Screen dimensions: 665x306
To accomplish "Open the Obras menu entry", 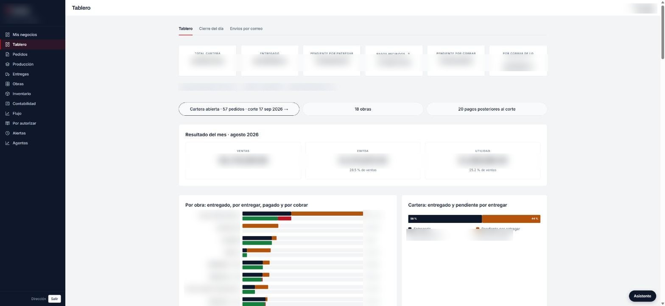I will pos(33,84).
